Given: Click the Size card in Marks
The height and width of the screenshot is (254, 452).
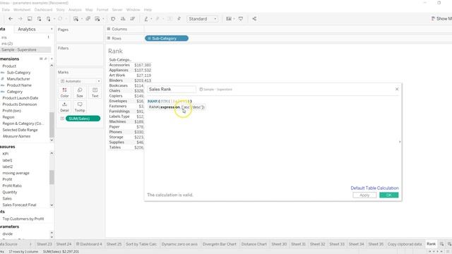Looking at the screenshot, I should coord(80,92).
